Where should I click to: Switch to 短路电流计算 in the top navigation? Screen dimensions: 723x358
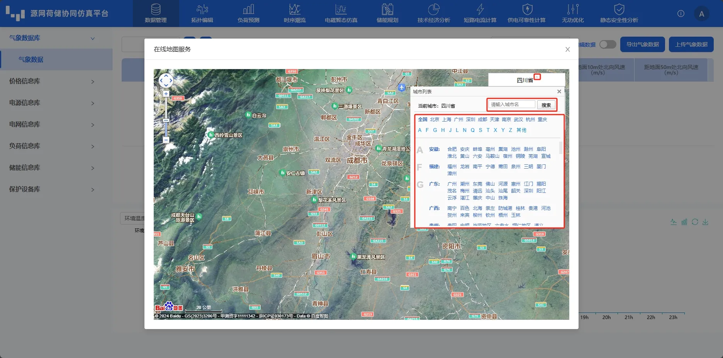pos(480,14)
